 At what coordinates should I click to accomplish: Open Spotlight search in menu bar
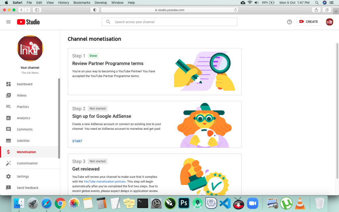pos(317,3)
